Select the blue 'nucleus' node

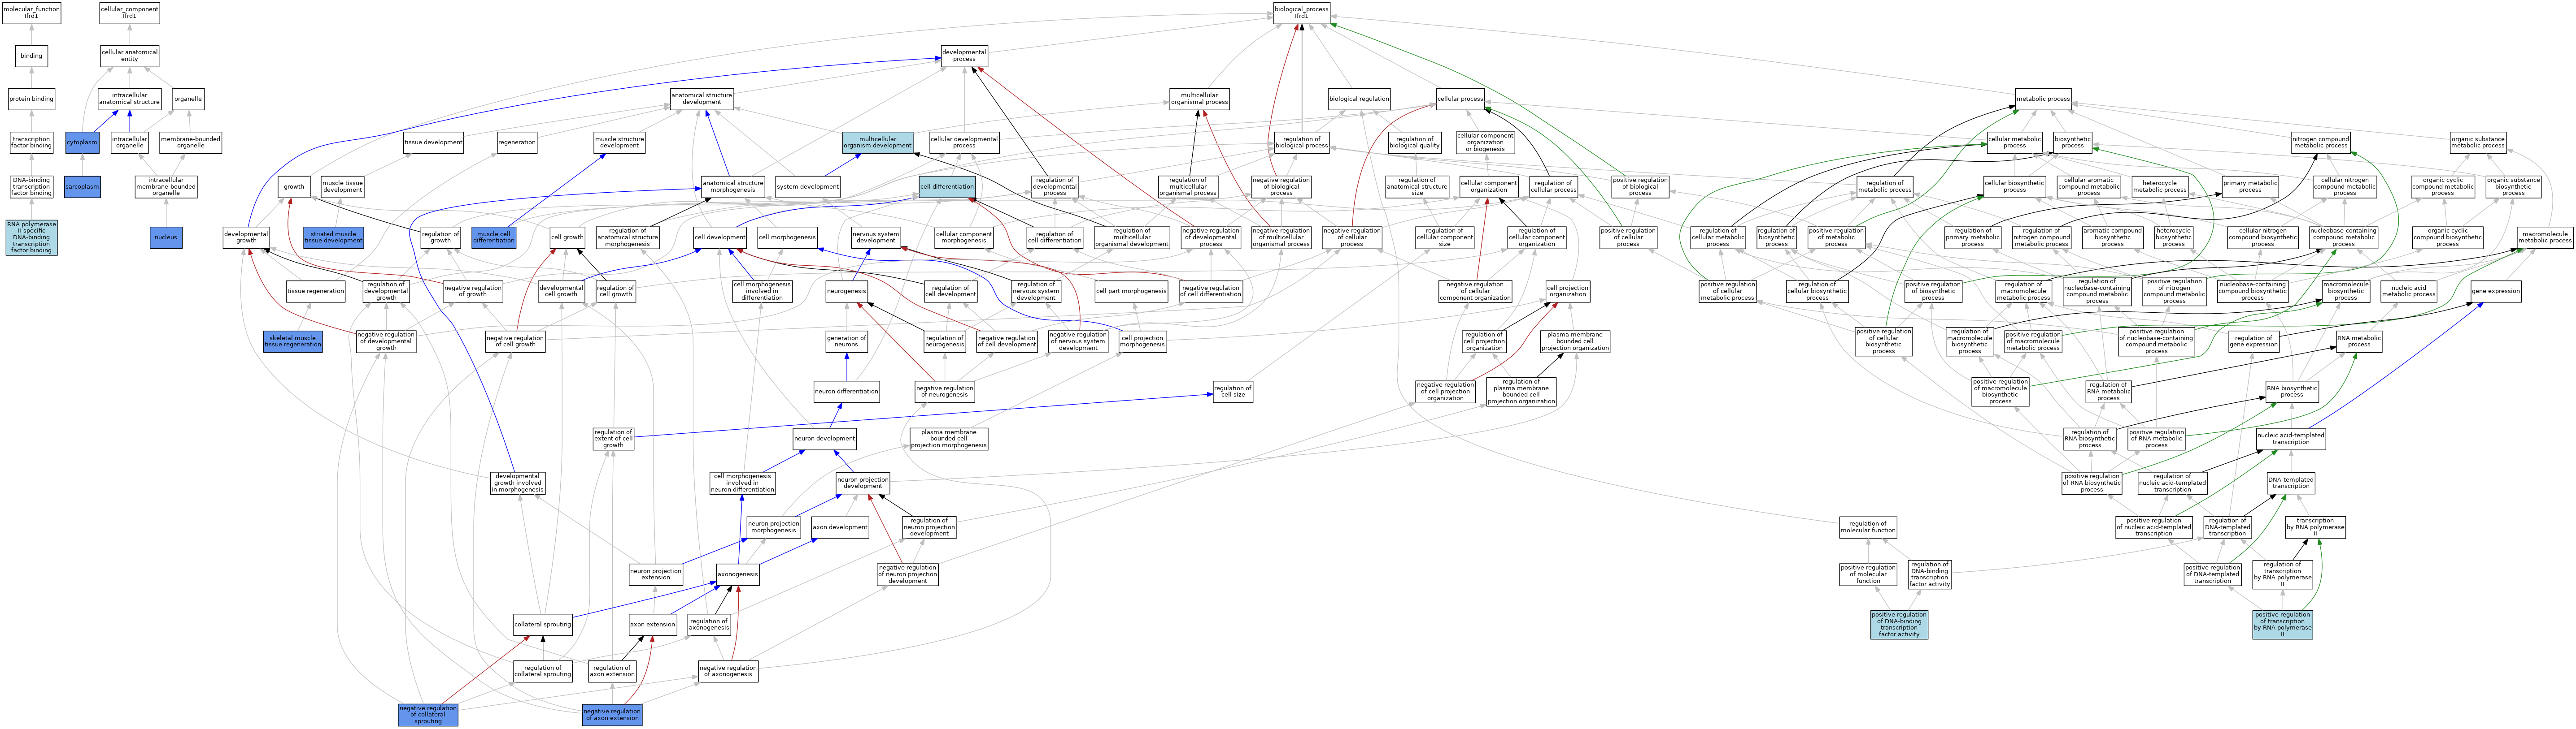166,237
